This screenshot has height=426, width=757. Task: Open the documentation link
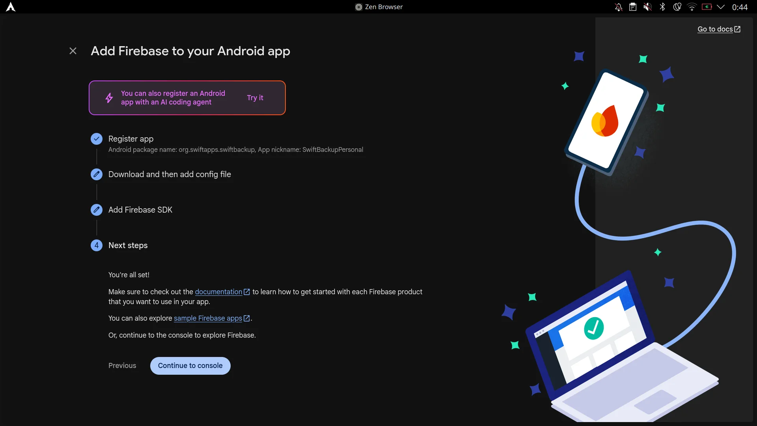pyautogui.click(x=222, y=292)
